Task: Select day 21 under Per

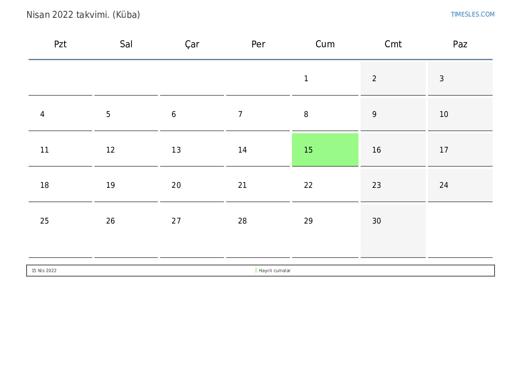Action: tap(258, 185)
